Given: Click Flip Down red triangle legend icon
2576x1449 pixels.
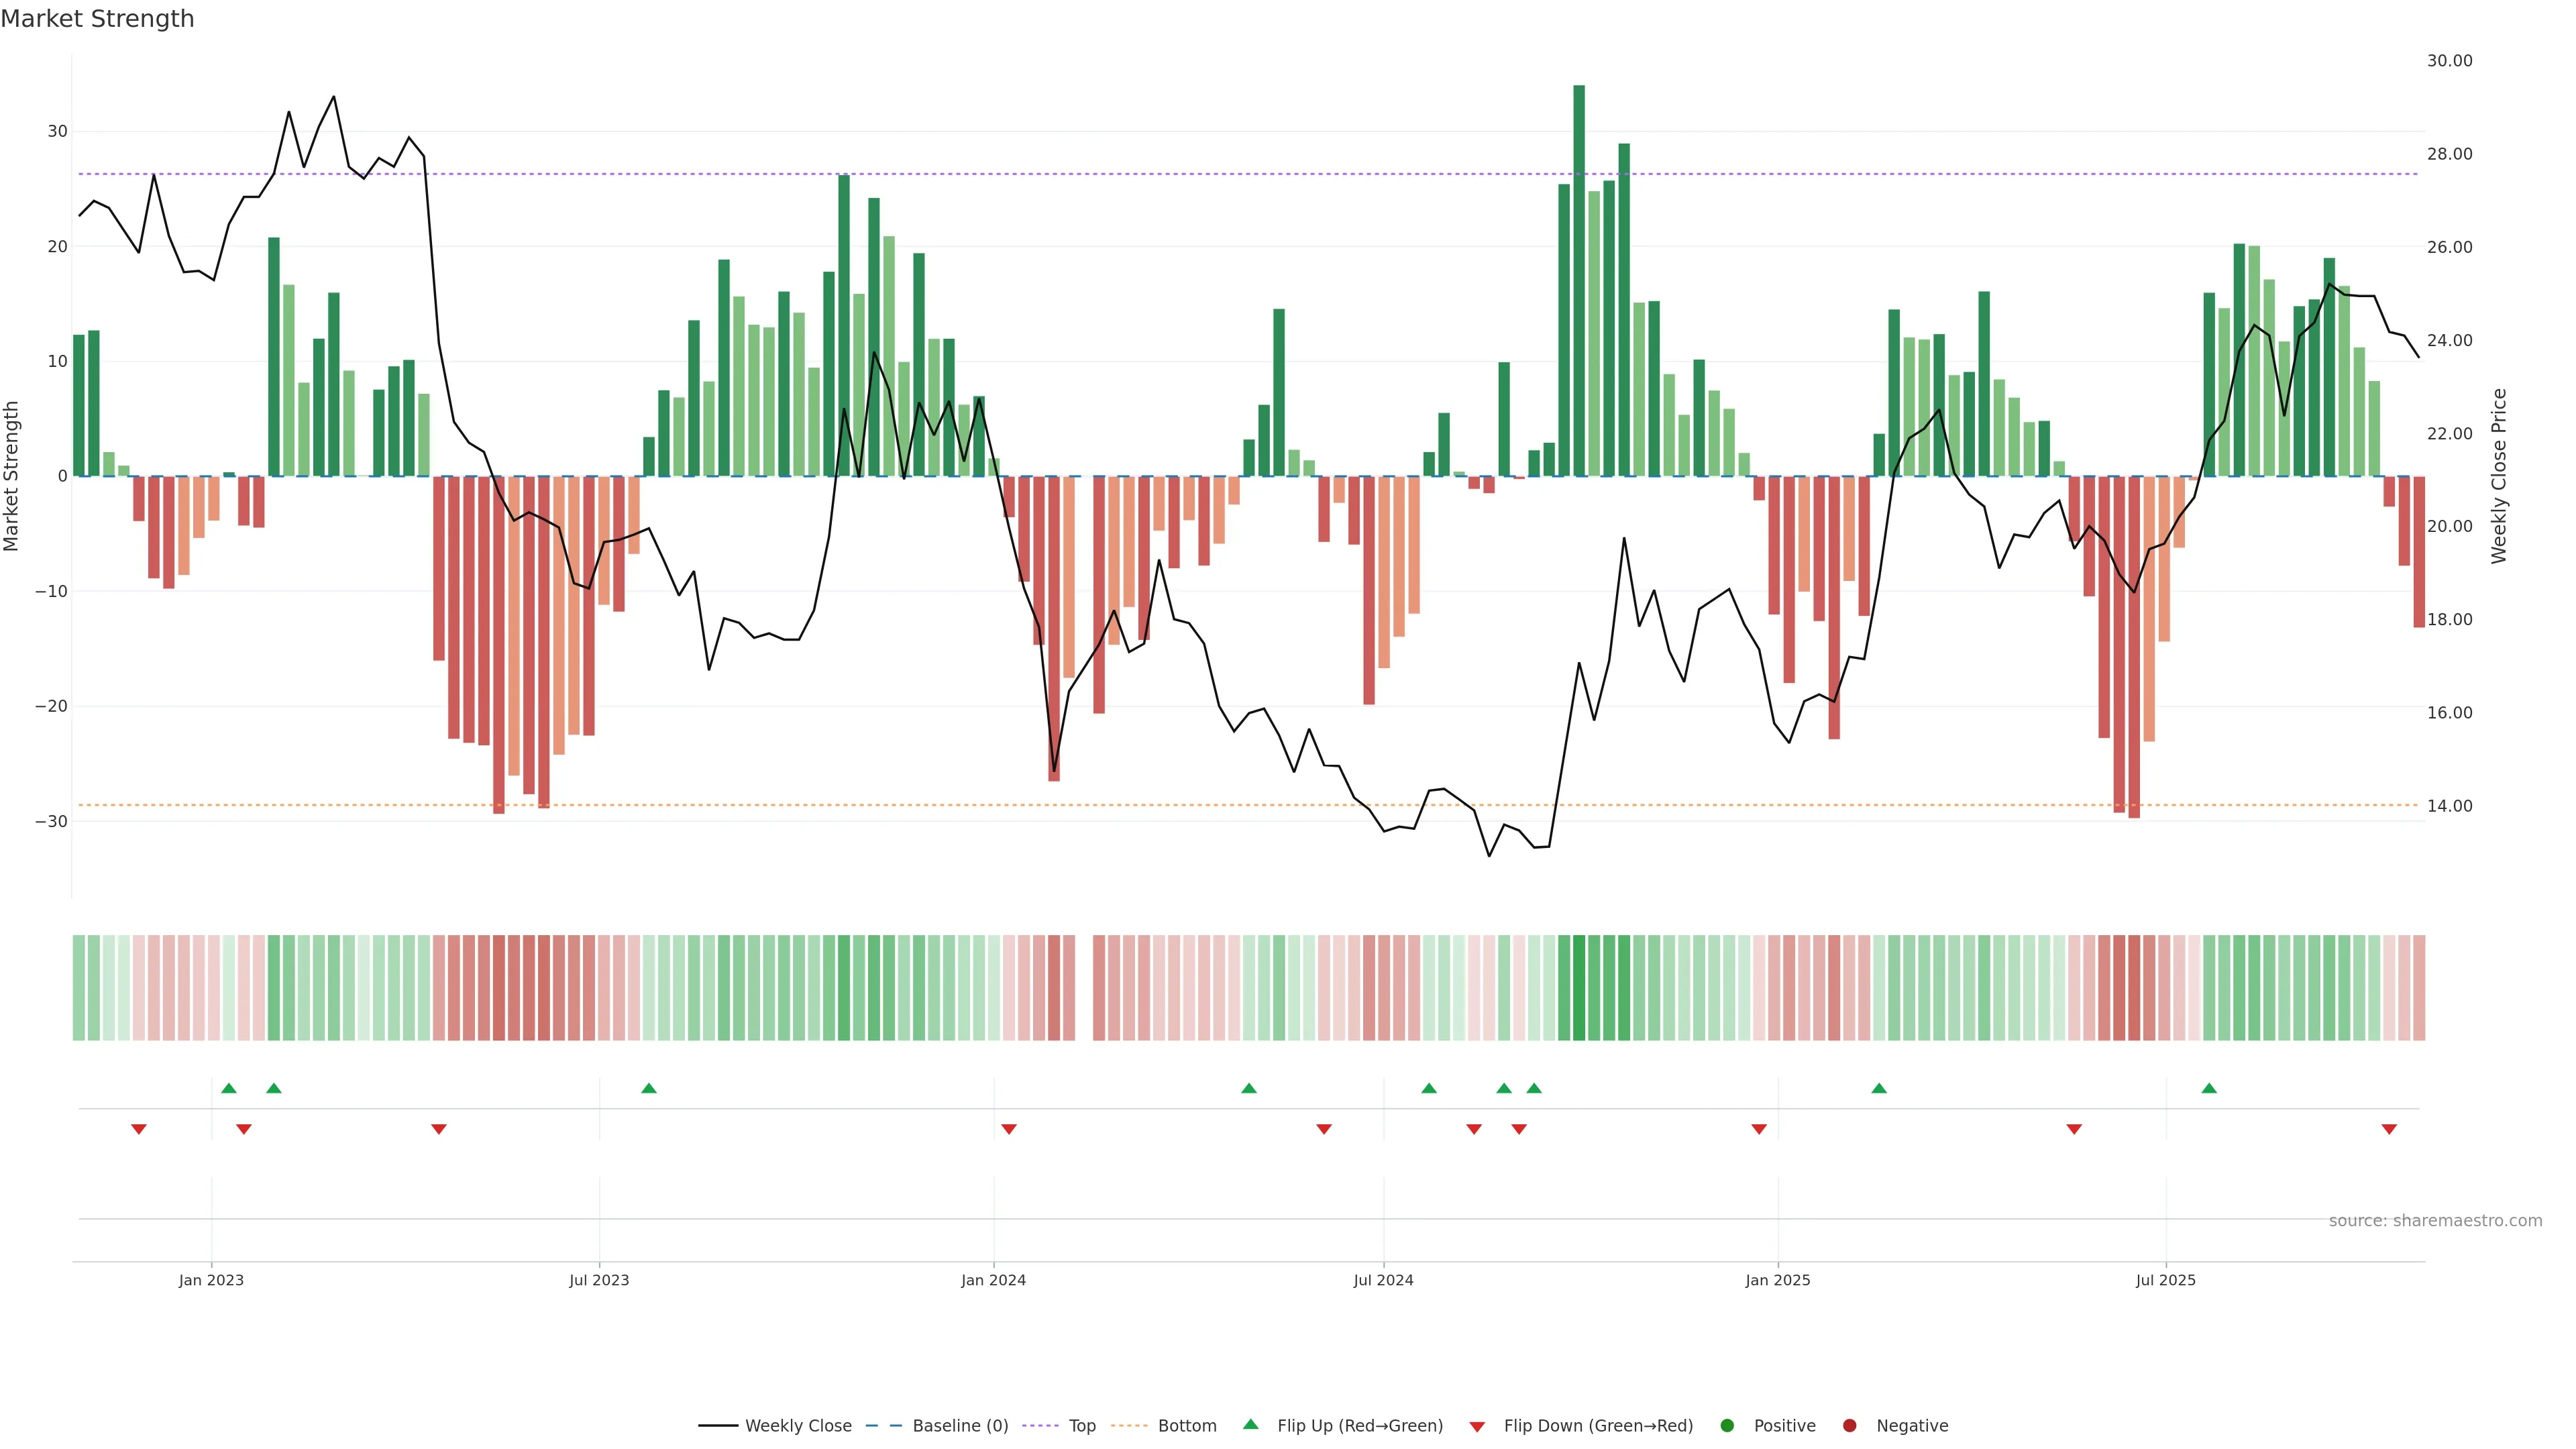Looking at the screenshot, I should tap(1477, 1427).
